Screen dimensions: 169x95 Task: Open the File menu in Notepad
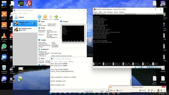click(x=52, y=61)
